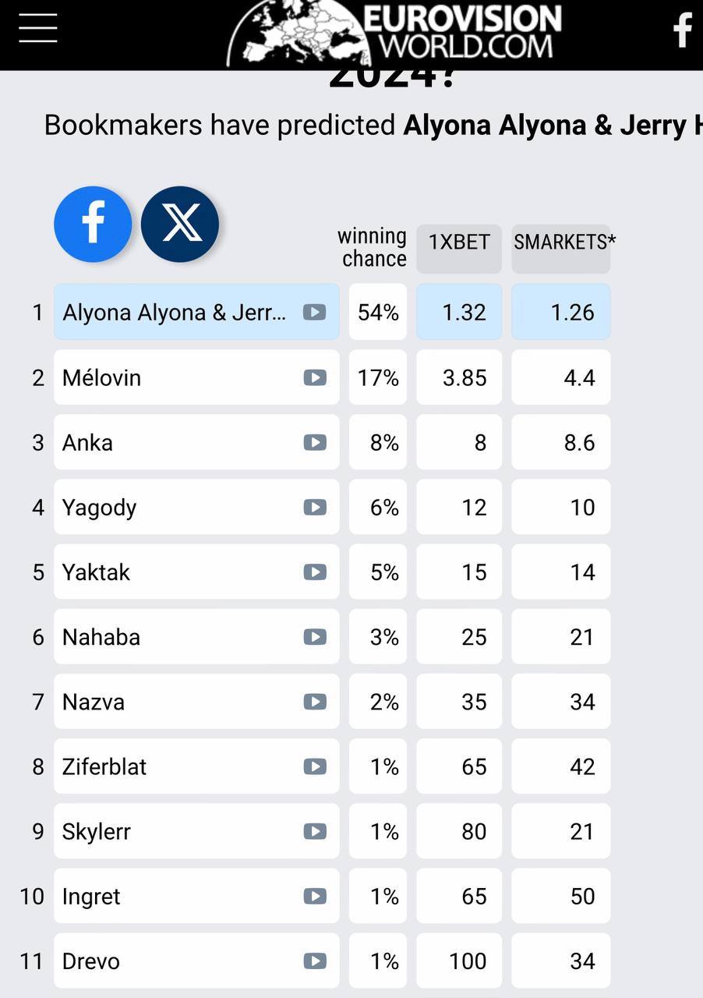Viewport: 703px width, 998px height.
Task: Share the odds on Facebook
Action: tap(93, 225)
